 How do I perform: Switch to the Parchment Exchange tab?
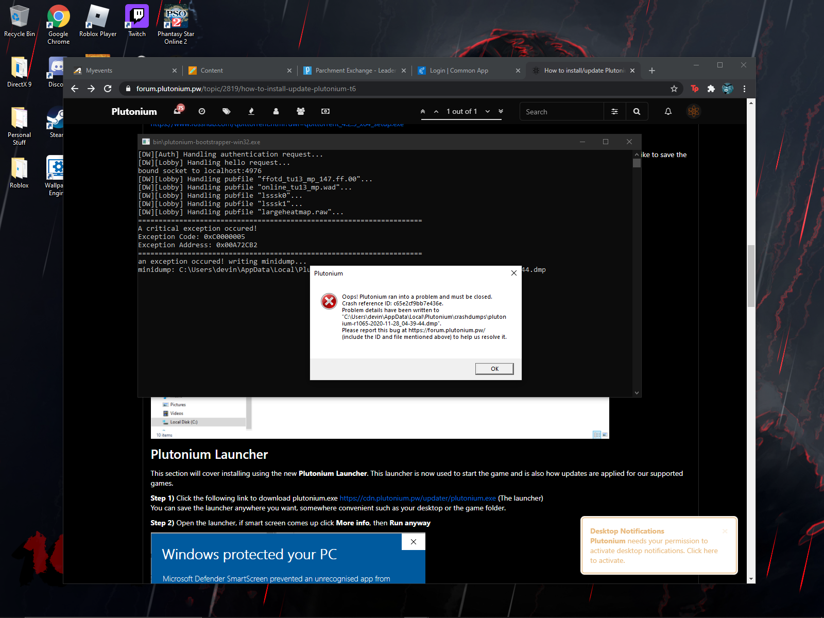355,71
